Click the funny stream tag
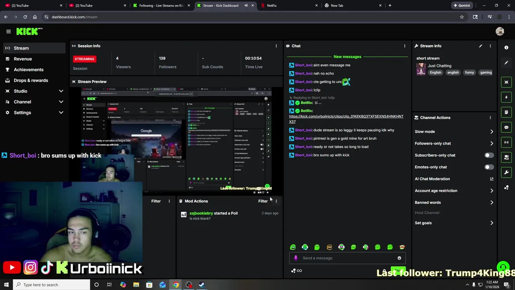The height and width of the screenshot is (290, 515). [x=470, y=72]
